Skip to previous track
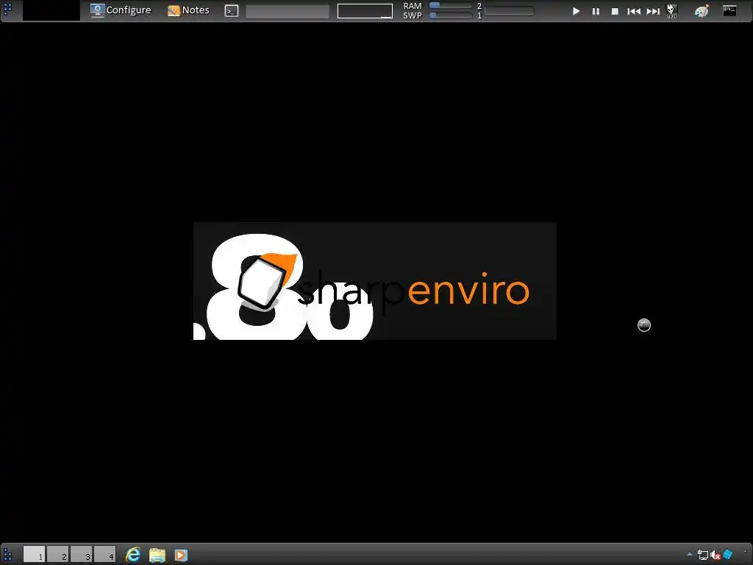 634,11
